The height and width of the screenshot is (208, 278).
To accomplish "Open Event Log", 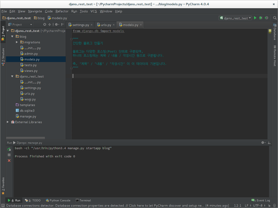I will click(x=261, y=200).
